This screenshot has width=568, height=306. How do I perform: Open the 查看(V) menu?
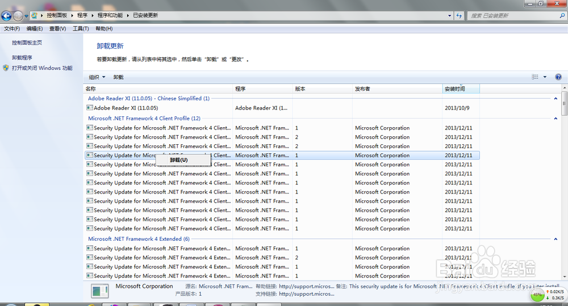pos(57,28)
